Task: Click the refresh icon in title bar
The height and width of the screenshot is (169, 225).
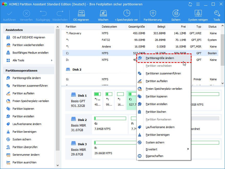Action: click(190, 4)
